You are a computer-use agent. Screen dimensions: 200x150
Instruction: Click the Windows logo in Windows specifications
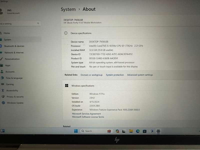point(66,85)
